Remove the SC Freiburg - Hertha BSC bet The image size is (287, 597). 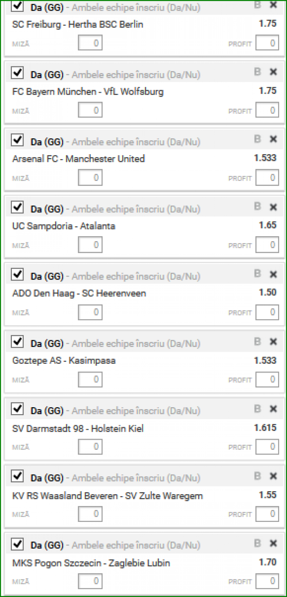tap(273, 5)
